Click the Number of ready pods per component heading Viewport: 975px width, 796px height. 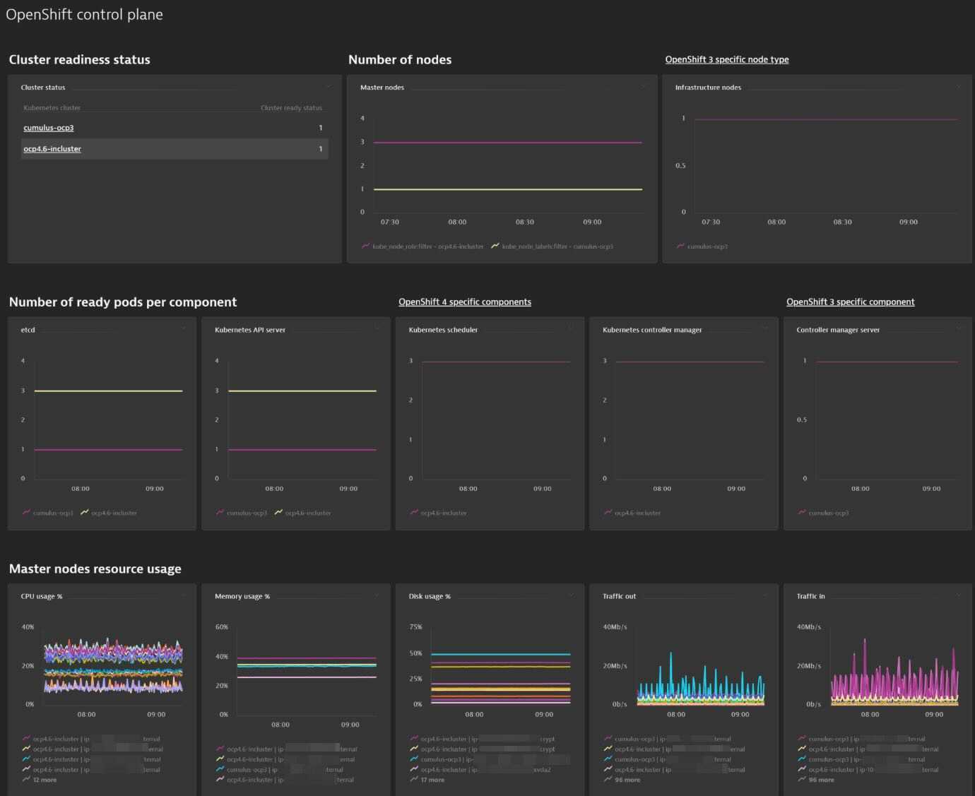click(123, 302)
